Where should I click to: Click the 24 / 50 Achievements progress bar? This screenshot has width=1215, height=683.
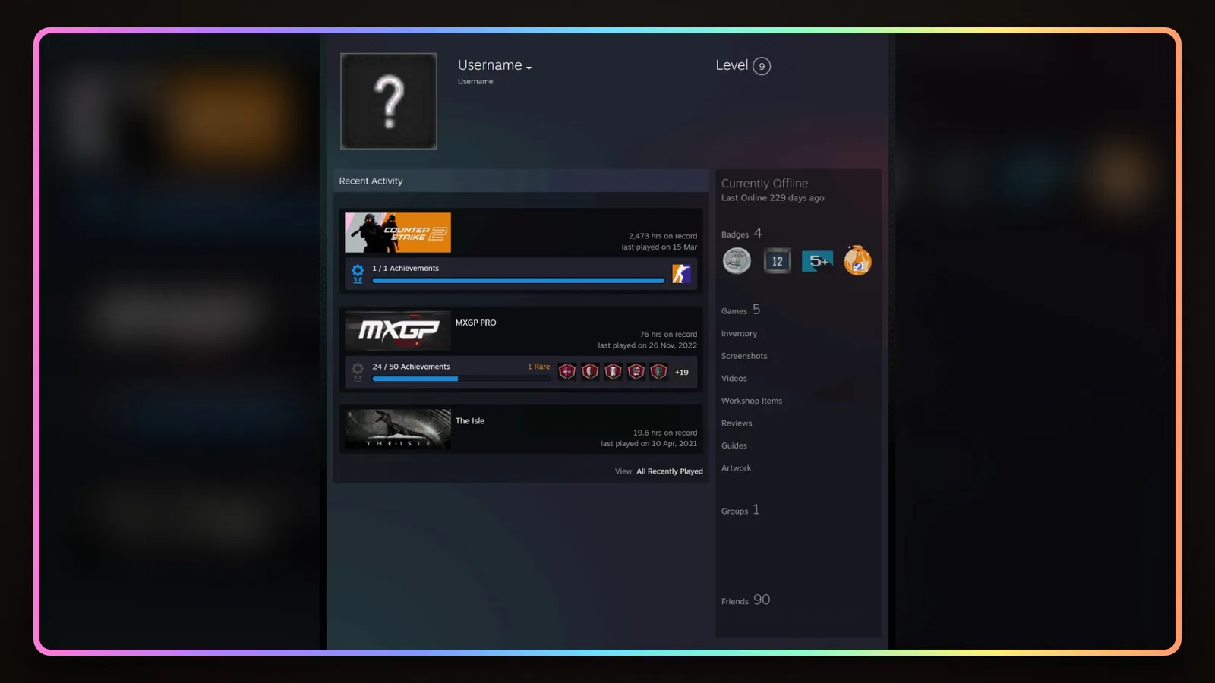point(460,379)
